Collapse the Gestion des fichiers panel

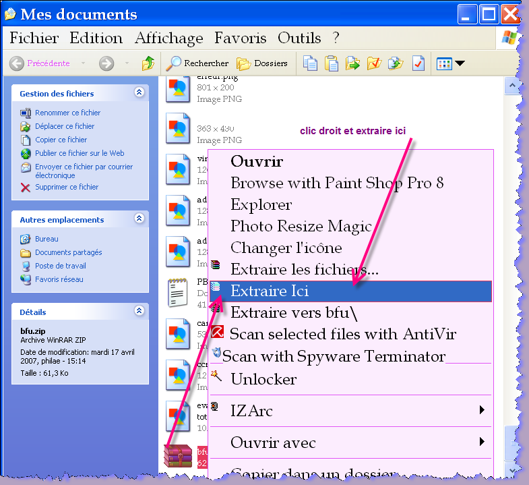(x=139, y=93)
